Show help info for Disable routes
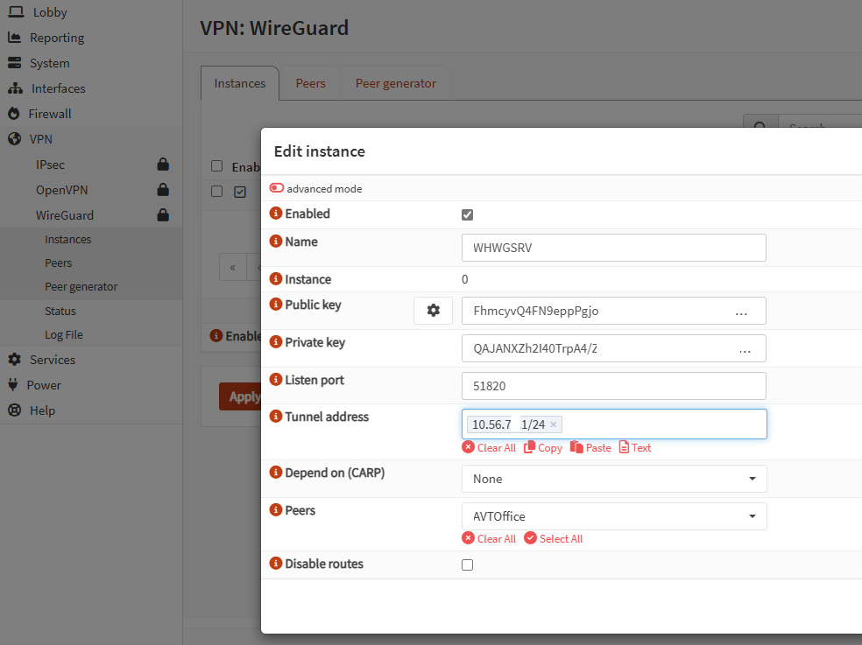This screenshot has width=862, height=645. tap(275, 563)
